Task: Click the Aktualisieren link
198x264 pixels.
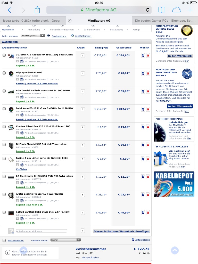Action: pyautogui.click(x=142, y=240)
